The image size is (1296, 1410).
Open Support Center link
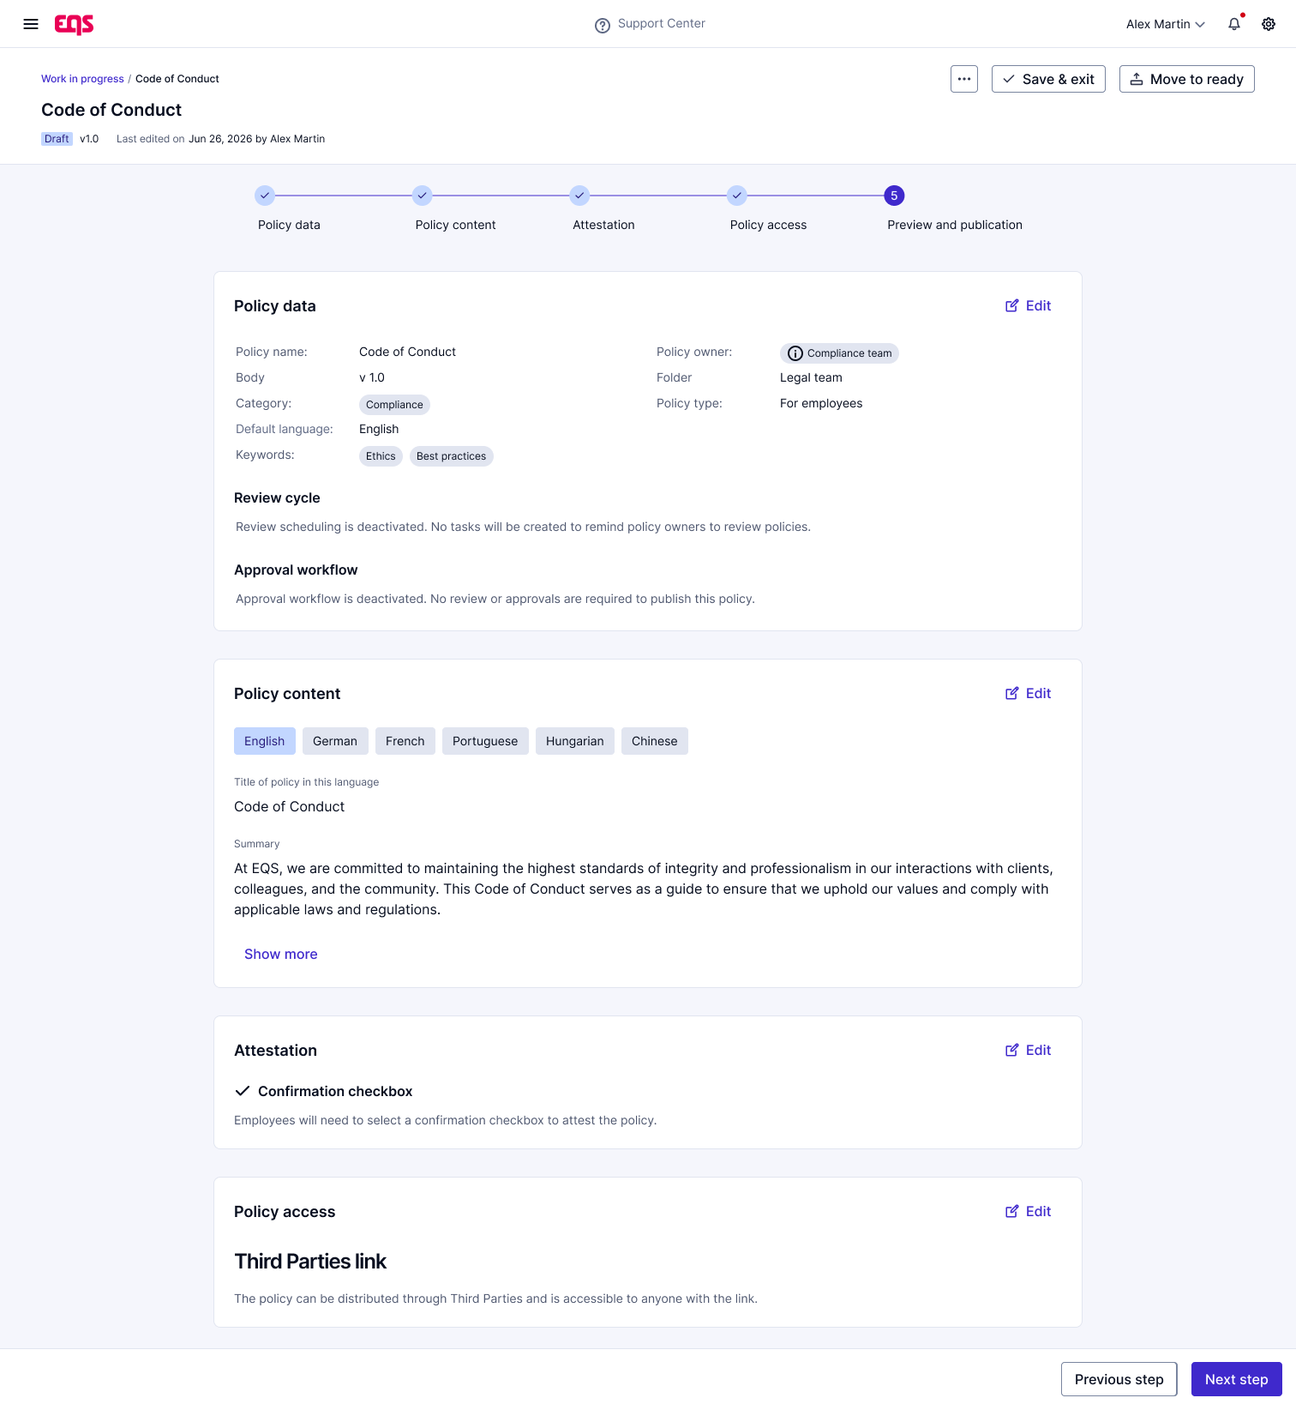tap(662, 23)
